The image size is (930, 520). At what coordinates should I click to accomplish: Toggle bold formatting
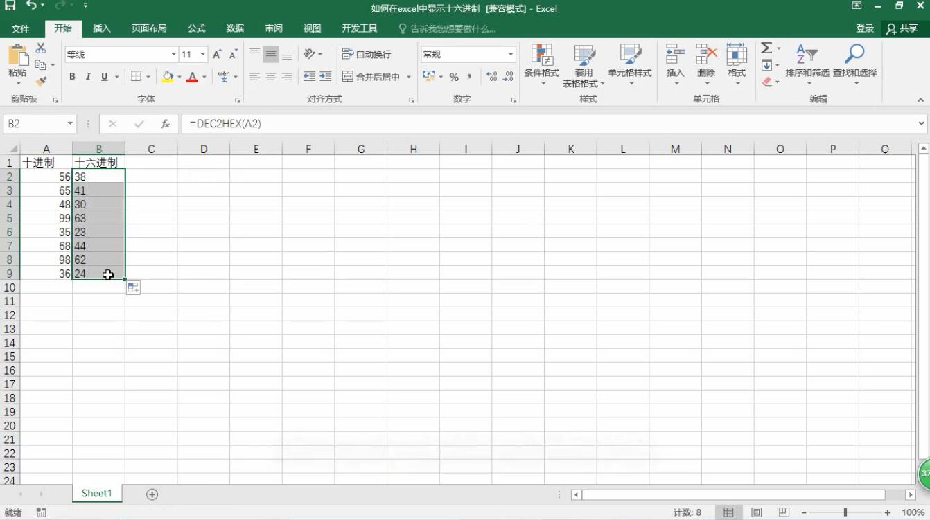(x=72, y=77)
